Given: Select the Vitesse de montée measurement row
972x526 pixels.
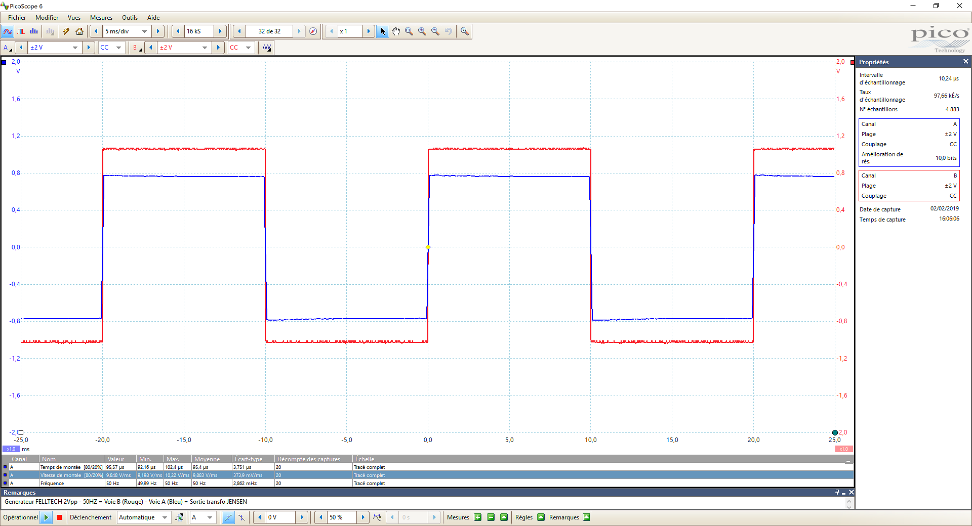Looking at the screenshot, I should pyautogui.click(x=427, y=475).
